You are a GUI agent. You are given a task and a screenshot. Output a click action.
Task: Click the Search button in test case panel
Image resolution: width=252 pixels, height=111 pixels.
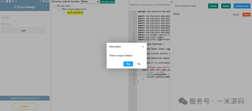point(213,6)
